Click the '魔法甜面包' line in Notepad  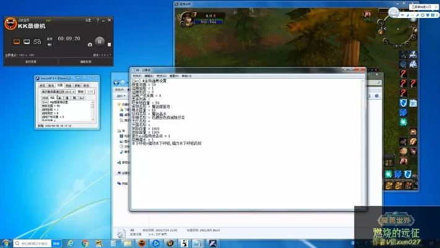pos(151,107)
